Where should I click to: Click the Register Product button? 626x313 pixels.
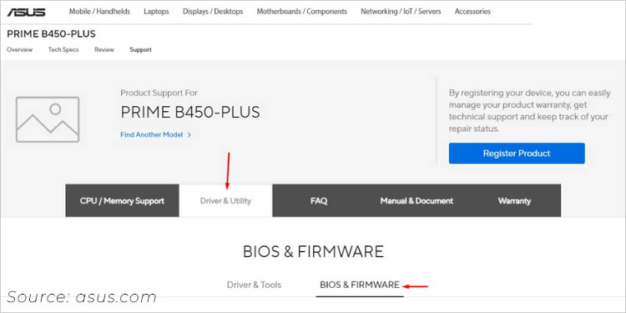pyautogui.click(x=517, y=154)
